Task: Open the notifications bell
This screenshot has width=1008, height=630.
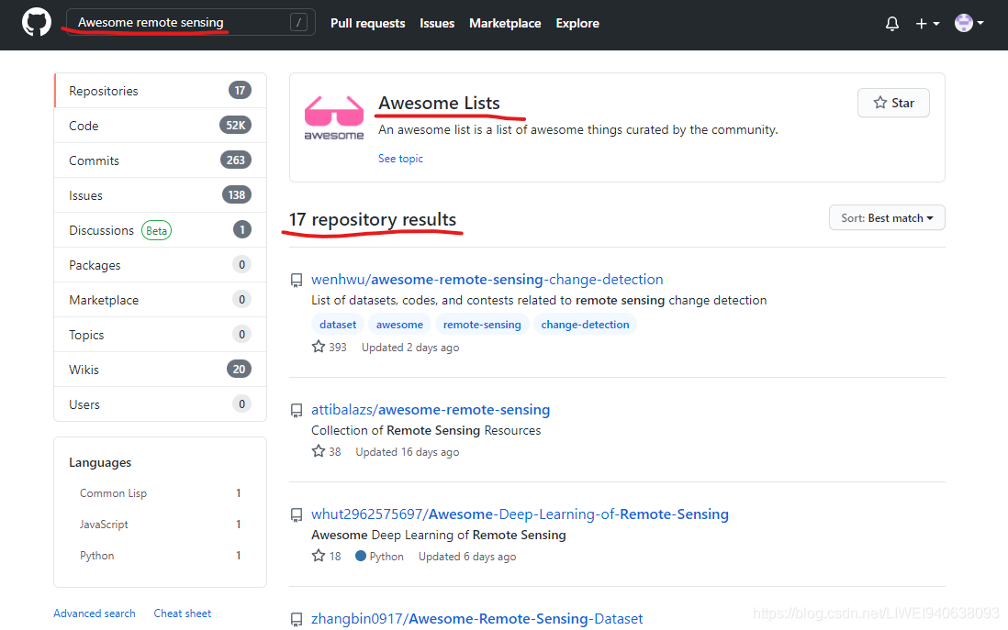Action: point(892,24)
